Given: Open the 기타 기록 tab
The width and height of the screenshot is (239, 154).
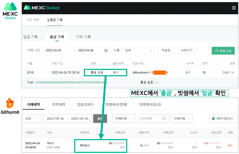Looking at the screenshot, I should click(x=84, y=37).
